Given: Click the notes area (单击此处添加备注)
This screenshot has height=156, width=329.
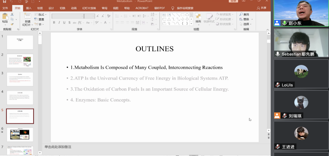Looking at the screenshot, I should coord(58,147).
